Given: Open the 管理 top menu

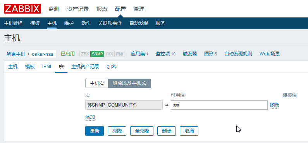Looking at the screenshot, I should click(139, 9).
